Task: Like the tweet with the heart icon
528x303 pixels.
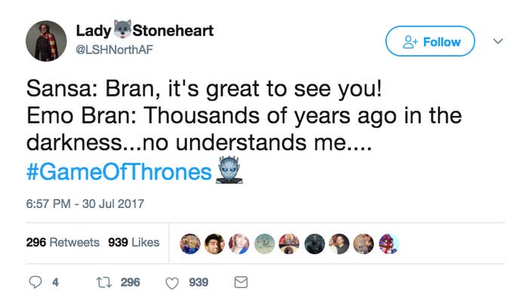Action: click(172, 283)
